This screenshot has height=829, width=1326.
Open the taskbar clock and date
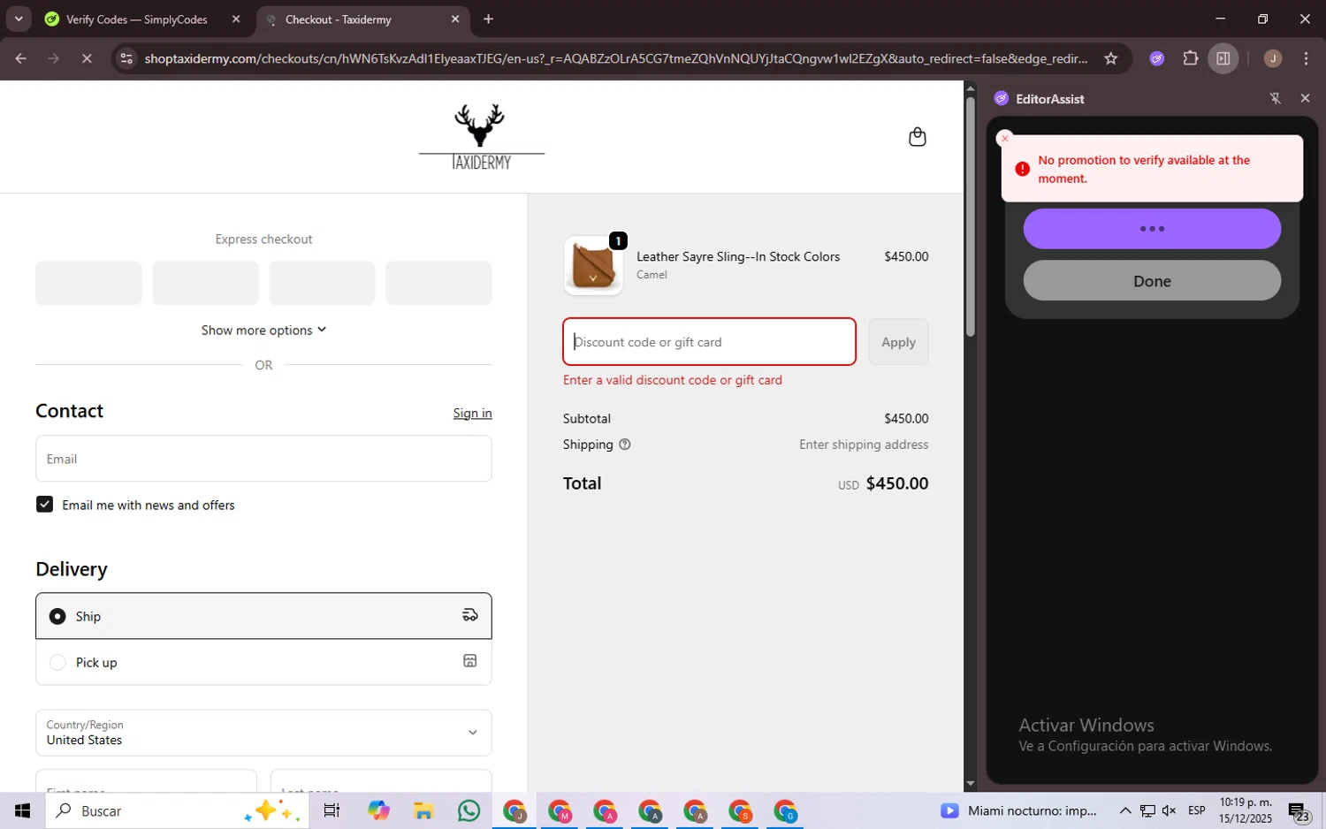pyautogui.click(x=1246, y=810)
